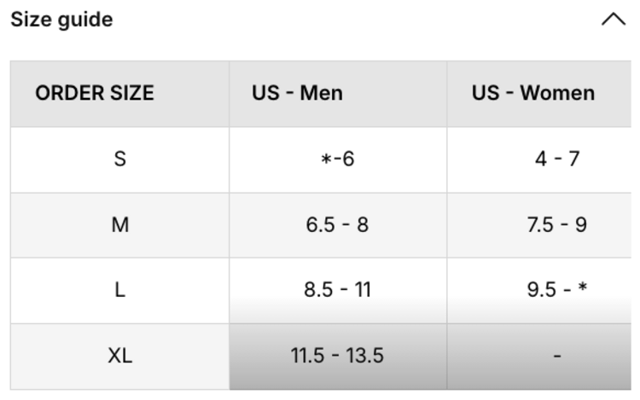Click the S order size cell
Image resolution: width=640 pixels, height=400 pixels.
coord(119,159)
